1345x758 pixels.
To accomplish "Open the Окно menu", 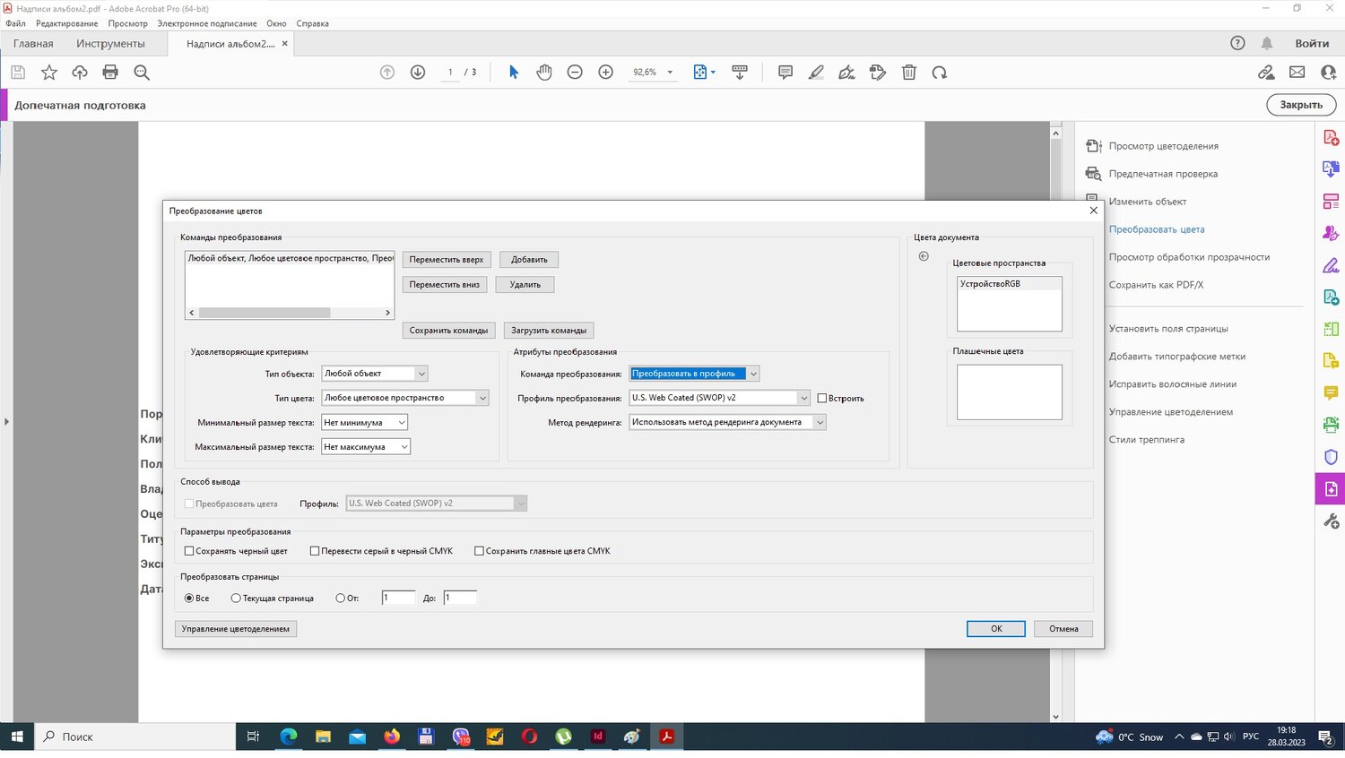I will [276, 23].
